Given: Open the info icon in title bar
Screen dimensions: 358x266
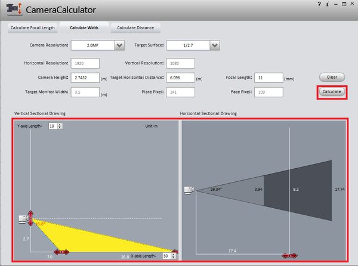Looking at the screenshot, I should 328,4.
